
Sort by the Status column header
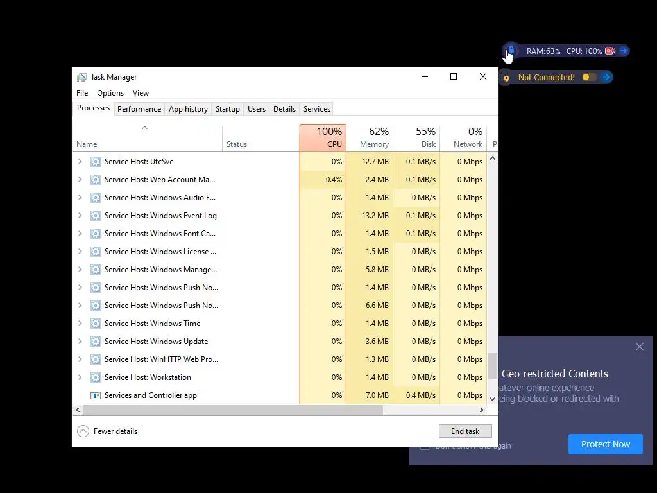pos(260,137)
